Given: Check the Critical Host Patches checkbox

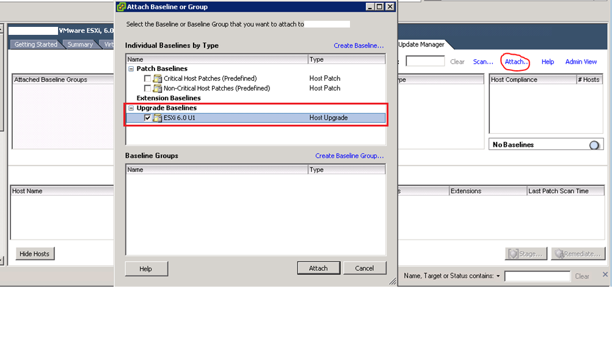Looking at the screenshot, I should tap(147, 79).
